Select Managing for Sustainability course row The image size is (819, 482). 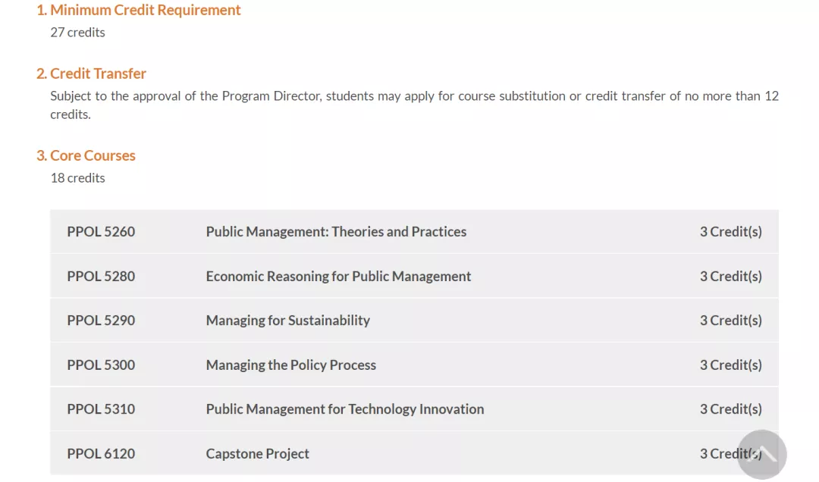287,321
